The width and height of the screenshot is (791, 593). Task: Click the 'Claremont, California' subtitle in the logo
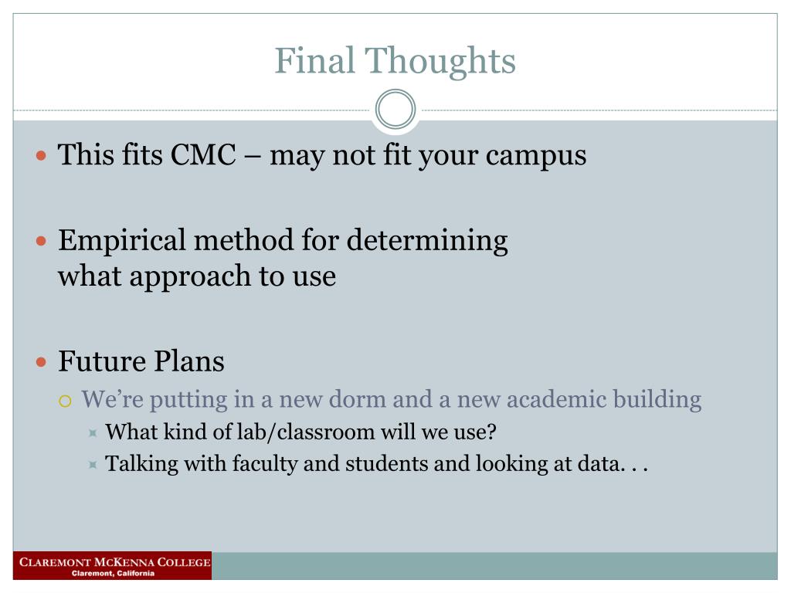tap(113, 574)
